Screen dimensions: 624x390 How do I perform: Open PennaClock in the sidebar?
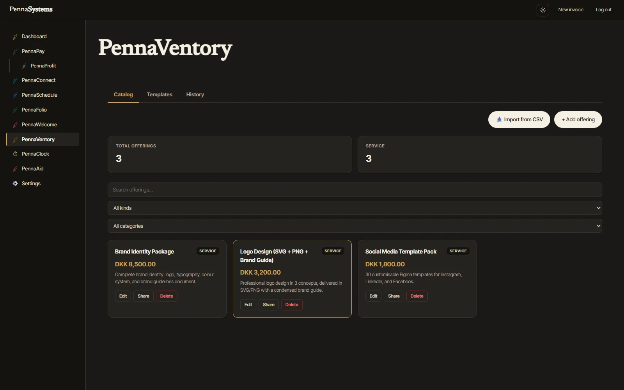[43, 154]
